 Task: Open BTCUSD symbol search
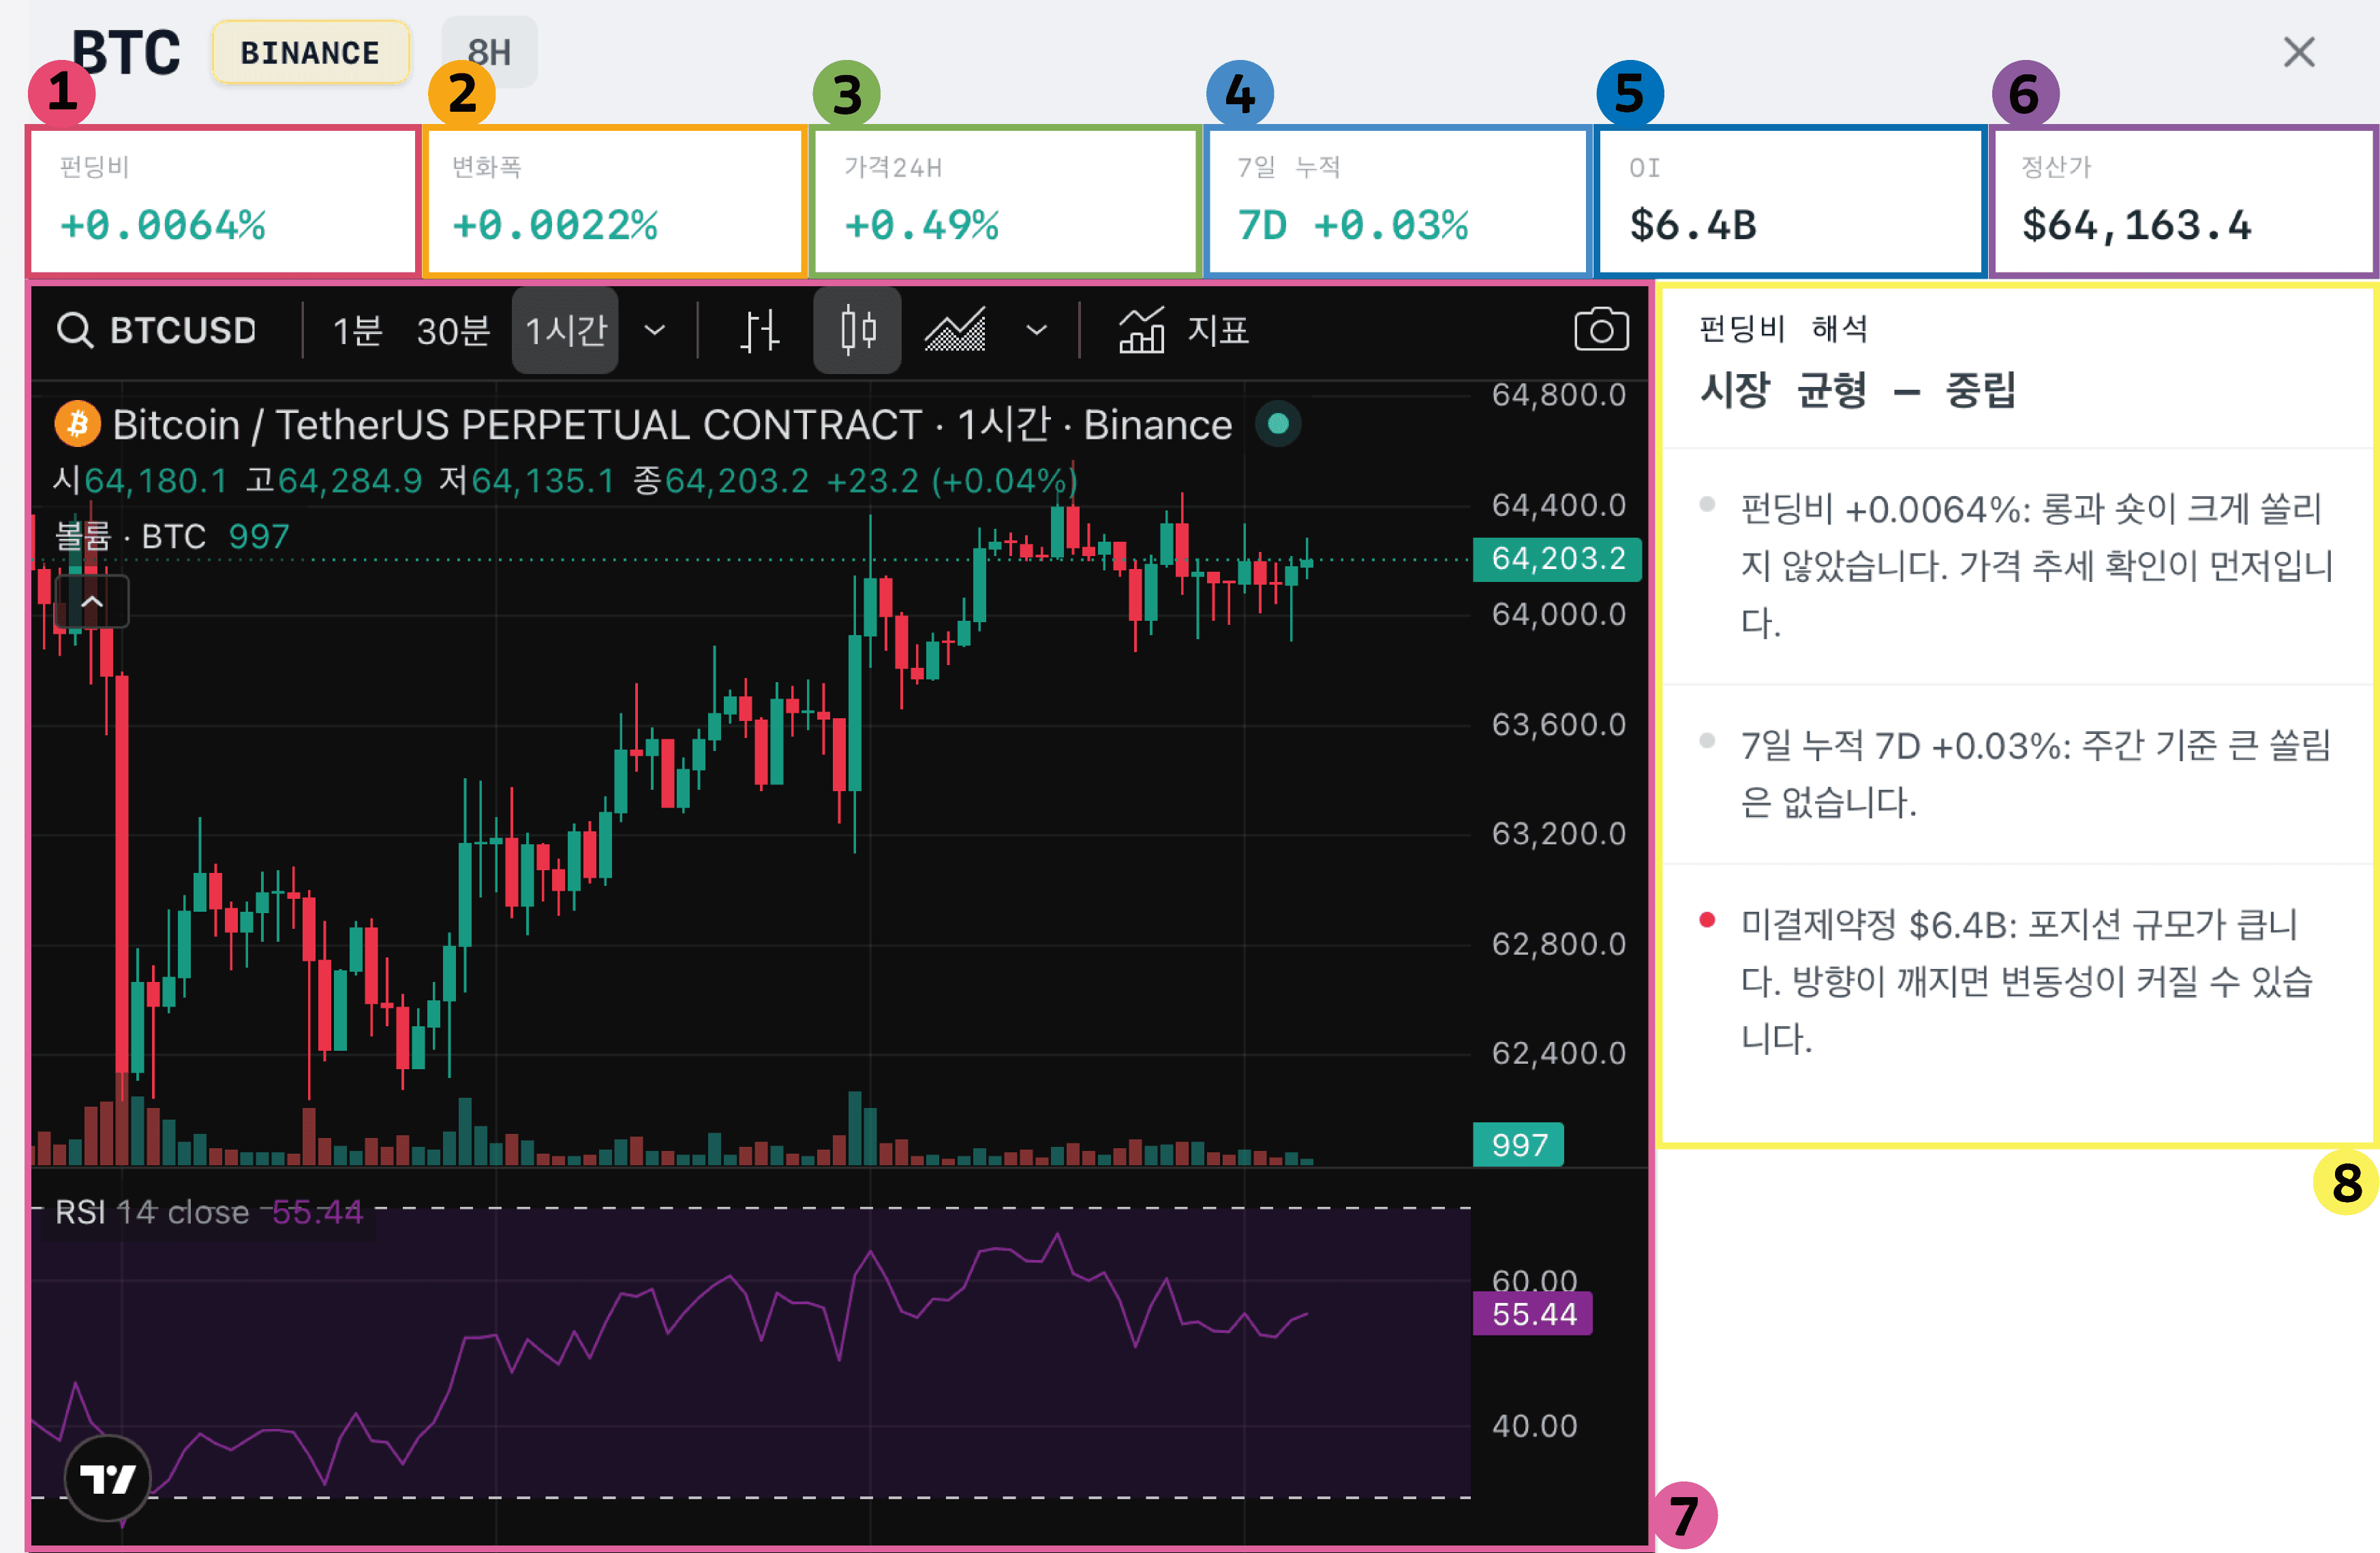(x=157, y=330)
